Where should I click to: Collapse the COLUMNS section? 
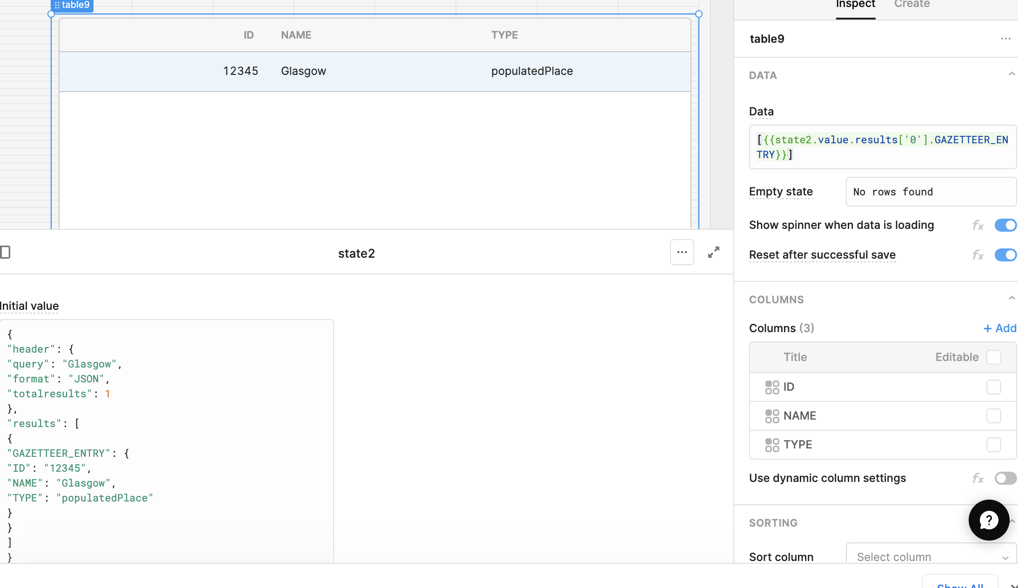(x=1011, y=299)
